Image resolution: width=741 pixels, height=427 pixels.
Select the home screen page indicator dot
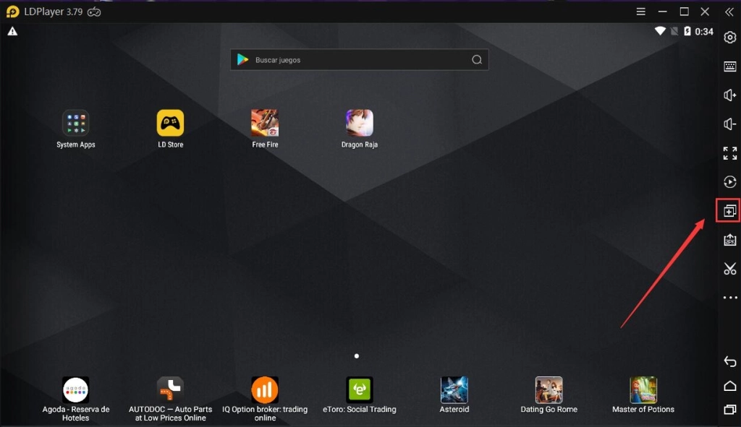click(357, 355)
